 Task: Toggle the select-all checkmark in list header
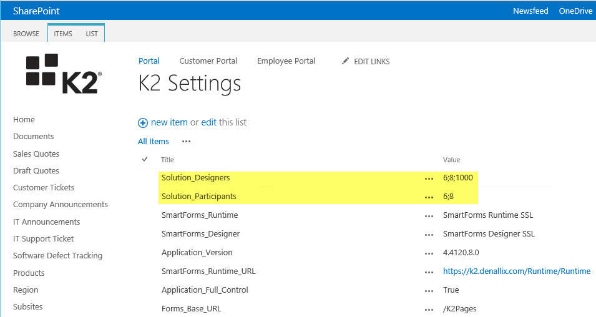145,159
